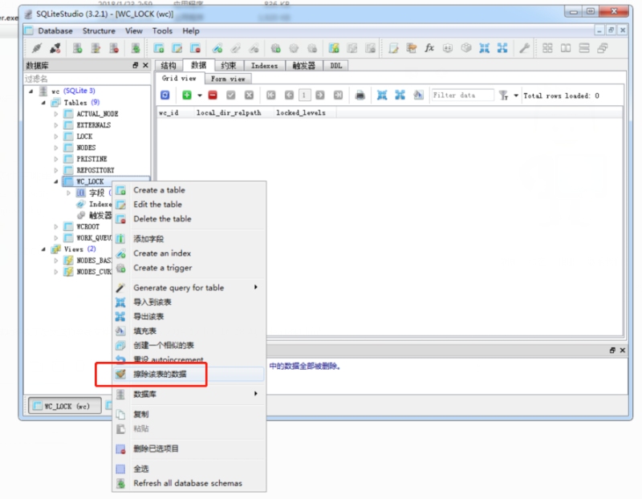Go to last page of data

[x=338, y=95]
